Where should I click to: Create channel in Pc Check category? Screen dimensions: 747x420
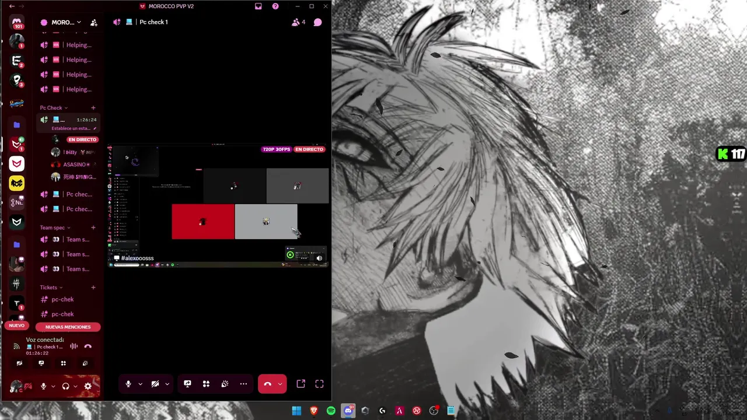(93, 108)
